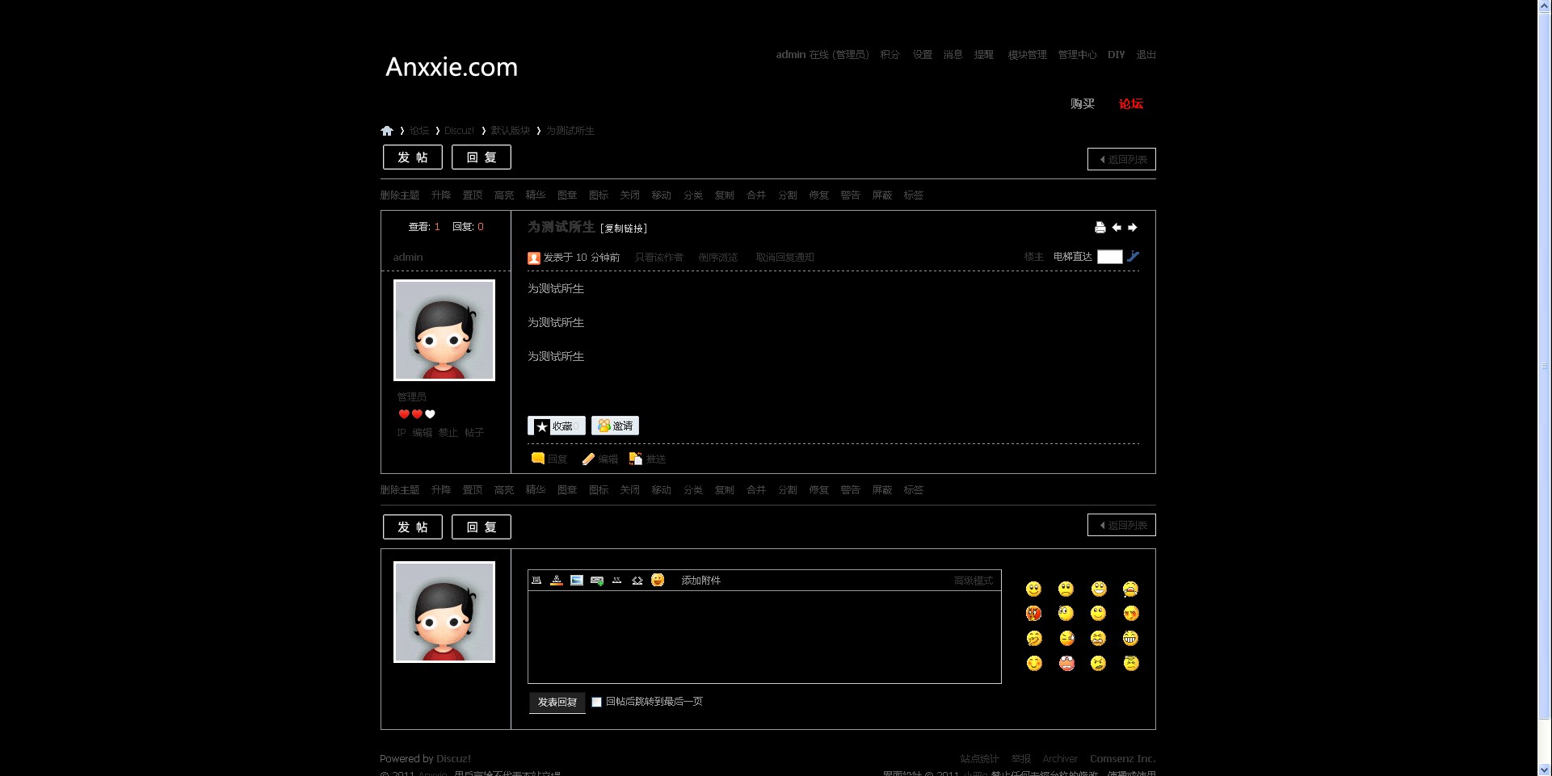Viewport: 1552px width, 776px height.
Task: Go to previous thread with left arrow icon
Action: 1117,228
